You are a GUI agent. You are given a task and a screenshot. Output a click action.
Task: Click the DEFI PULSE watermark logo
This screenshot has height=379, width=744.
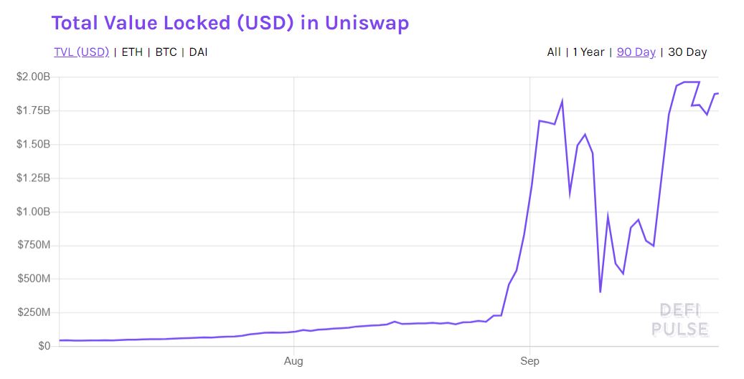click(x=679, y=320)
